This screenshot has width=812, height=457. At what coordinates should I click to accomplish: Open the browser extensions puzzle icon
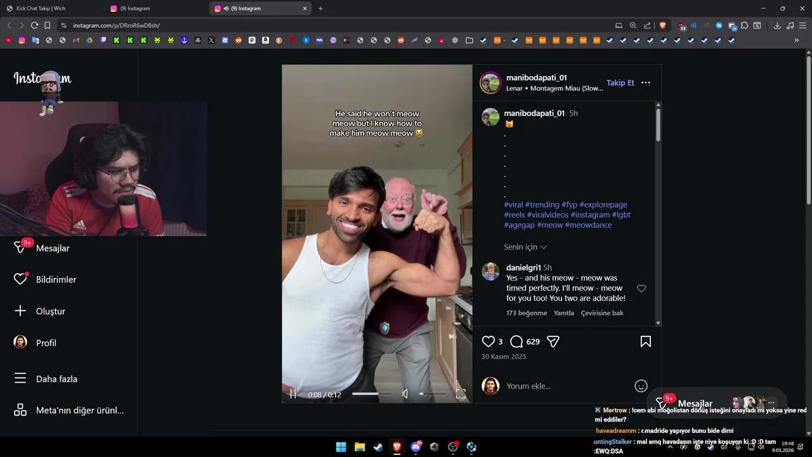(745, 25)
